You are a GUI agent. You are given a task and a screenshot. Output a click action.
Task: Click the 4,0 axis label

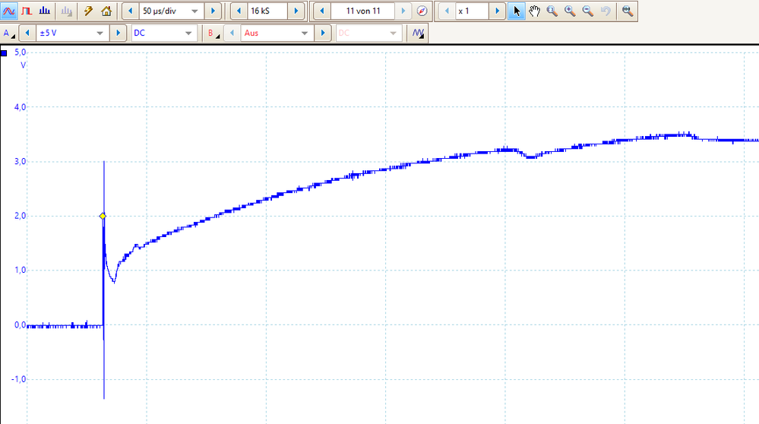click(x=20, y=107)
